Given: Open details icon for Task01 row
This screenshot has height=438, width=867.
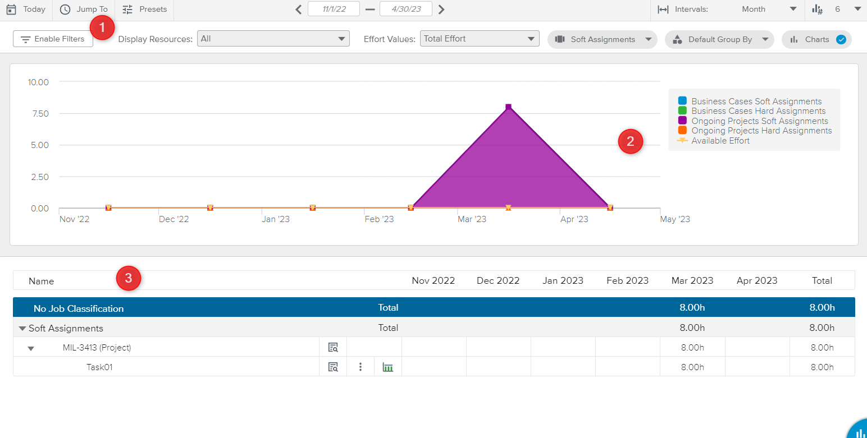Looking at the screenshot, I should 333,367.
